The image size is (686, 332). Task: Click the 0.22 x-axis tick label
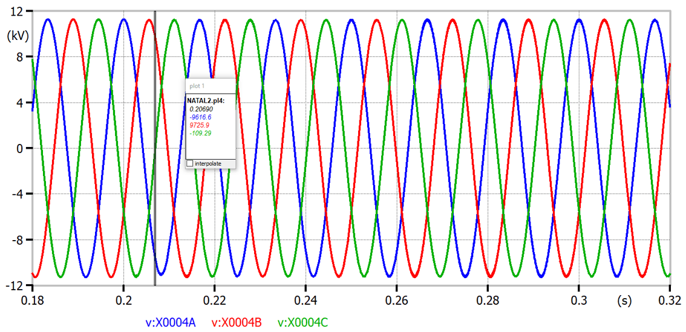pos(214,300)
